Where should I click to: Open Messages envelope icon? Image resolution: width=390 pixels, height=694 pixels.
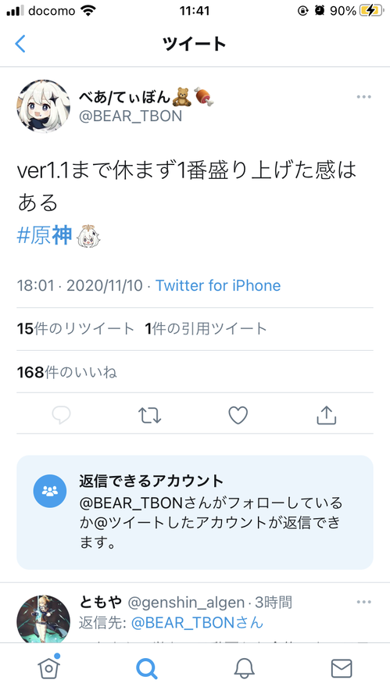click(342, 668)
